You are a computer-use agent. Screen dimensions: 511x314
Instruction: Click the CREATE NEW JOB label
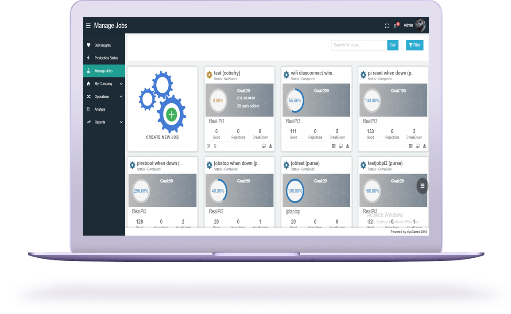pos(163,137)
